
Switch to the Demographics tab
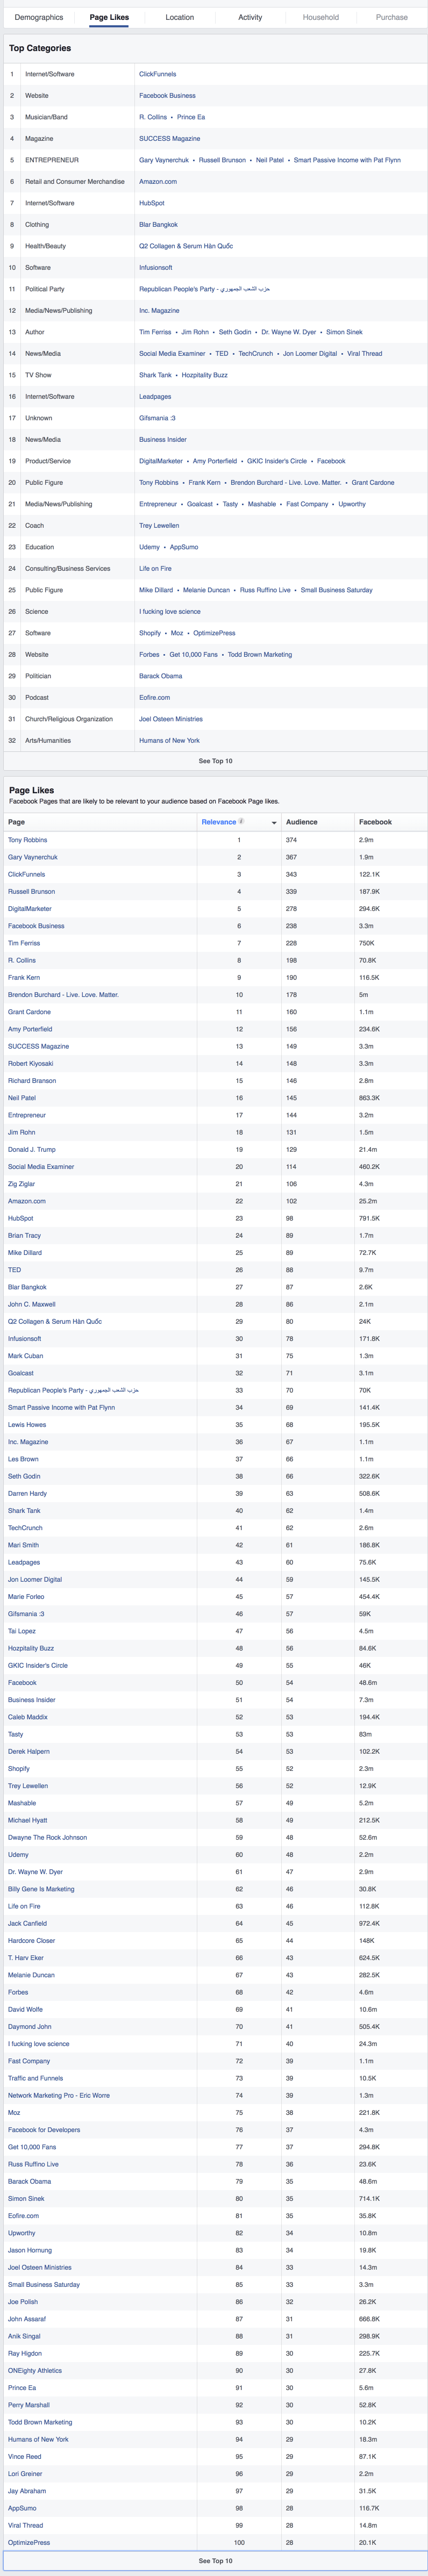point(39,17)
